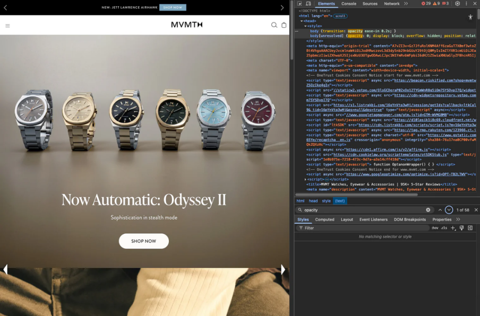Open the hamburger menu on MVMT site
Image resolution: width=480 pixels, height=316 pixels.
coord(7,25)
